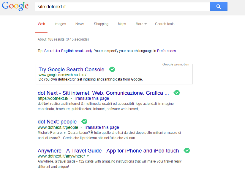Click Translate this page for dotnext.it/people
This screenshot has height=175, width=245.
pos(101,127)
